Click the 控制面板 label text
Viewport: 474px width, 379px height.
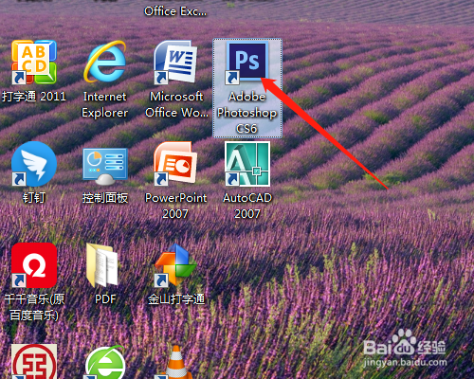coord(105,198)
